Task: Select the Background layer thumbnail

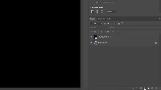Action: 96,43
